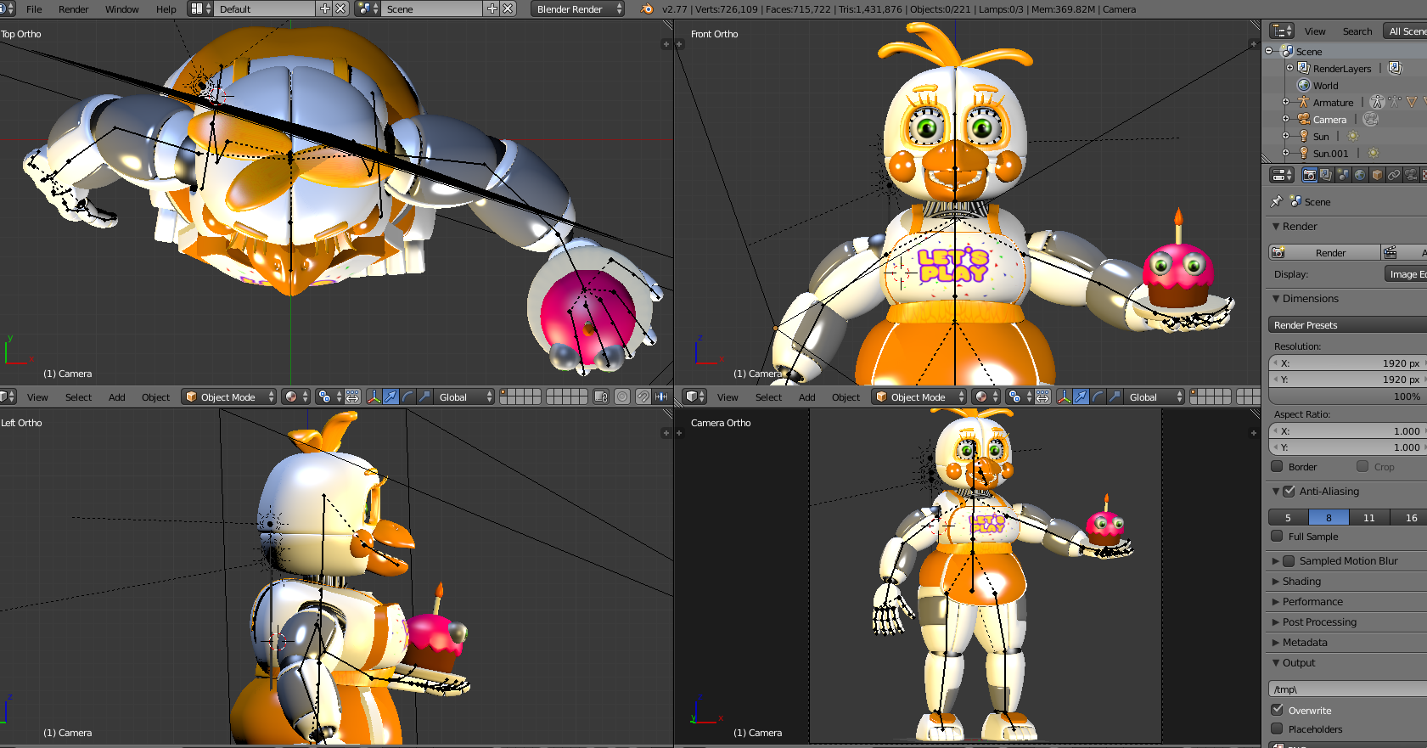Click the output path /tmp\ field
The height and width of the screenshot is (748, 1427).
click(1348, 689)
